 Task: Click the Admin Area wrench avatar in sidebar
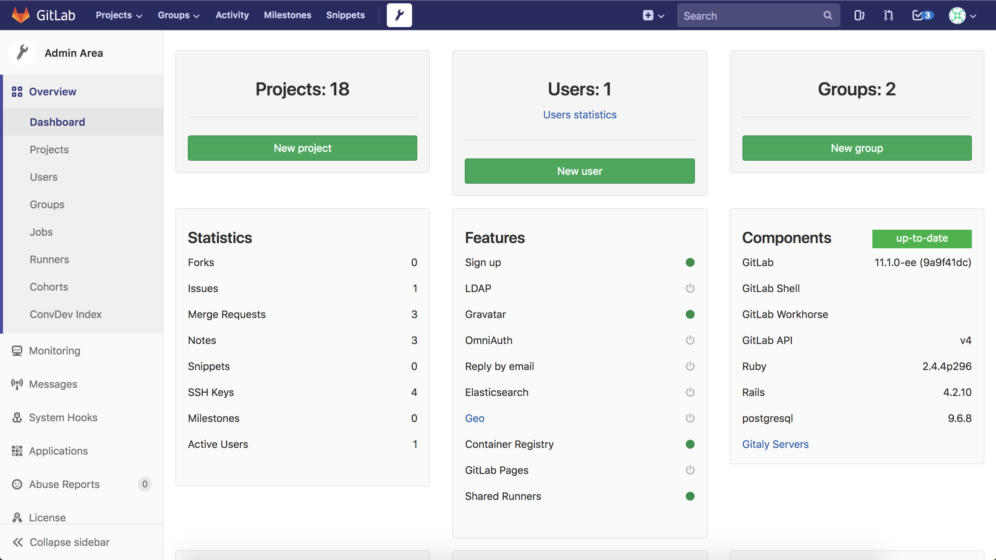(x=22, y=53)
